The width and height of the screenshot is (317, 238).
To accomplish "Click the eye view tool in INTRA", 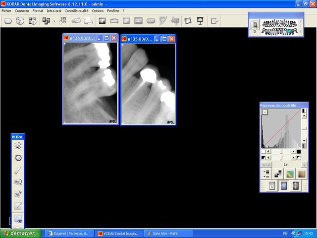I will (18, 218).
